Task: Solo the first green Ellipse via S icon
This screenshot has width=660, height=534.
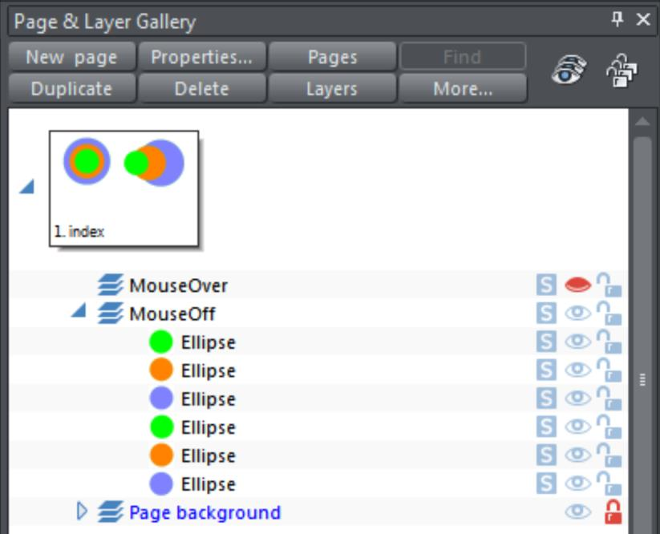Action: (546, 342)
